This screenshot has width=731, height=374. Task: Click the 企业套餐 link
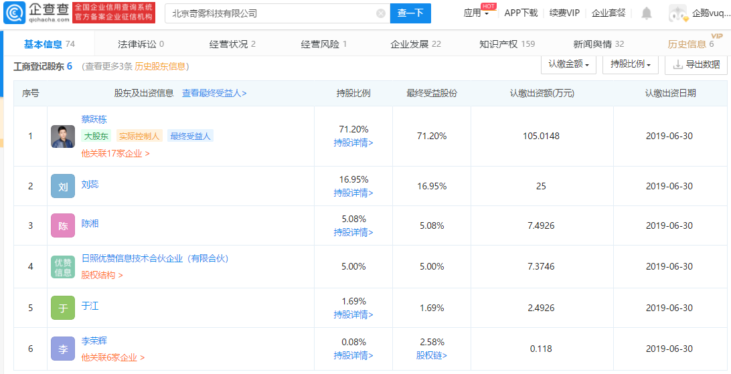pyautogui.click(x=608, y=13)
